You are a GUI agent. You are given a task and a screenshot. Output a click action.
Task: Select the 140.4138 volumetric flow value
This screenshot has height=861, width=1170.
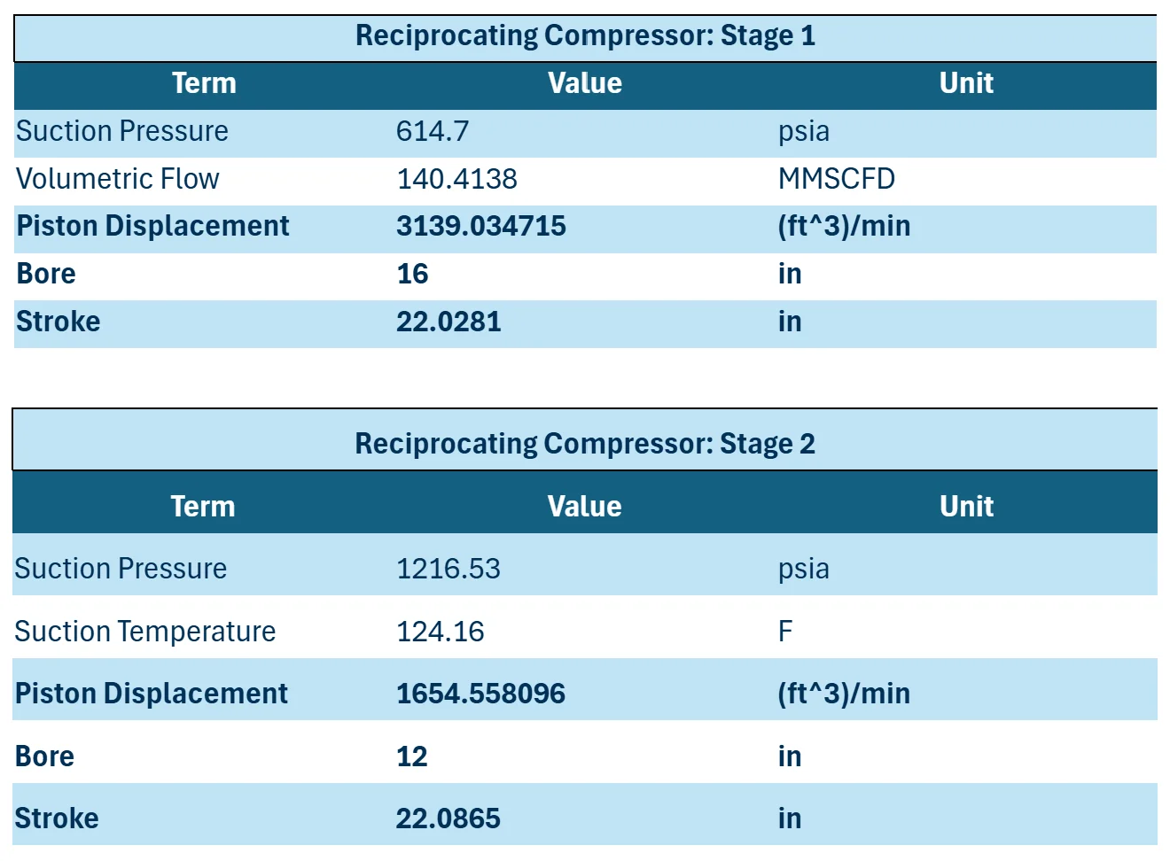point(585,181)
